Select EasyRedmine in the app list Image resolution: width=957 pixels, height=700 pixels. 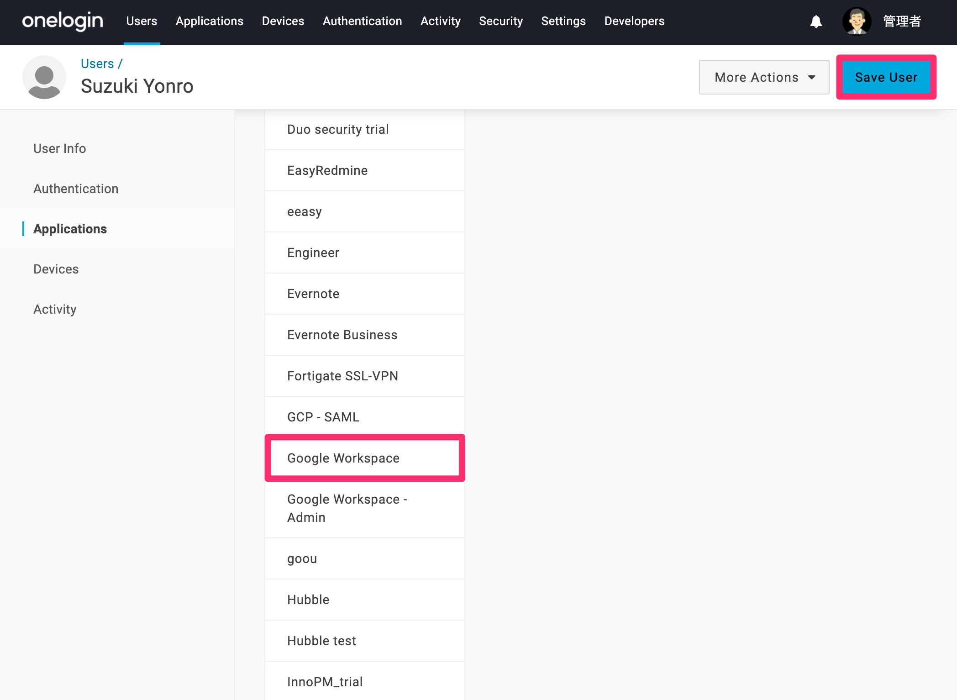[365, 170]
